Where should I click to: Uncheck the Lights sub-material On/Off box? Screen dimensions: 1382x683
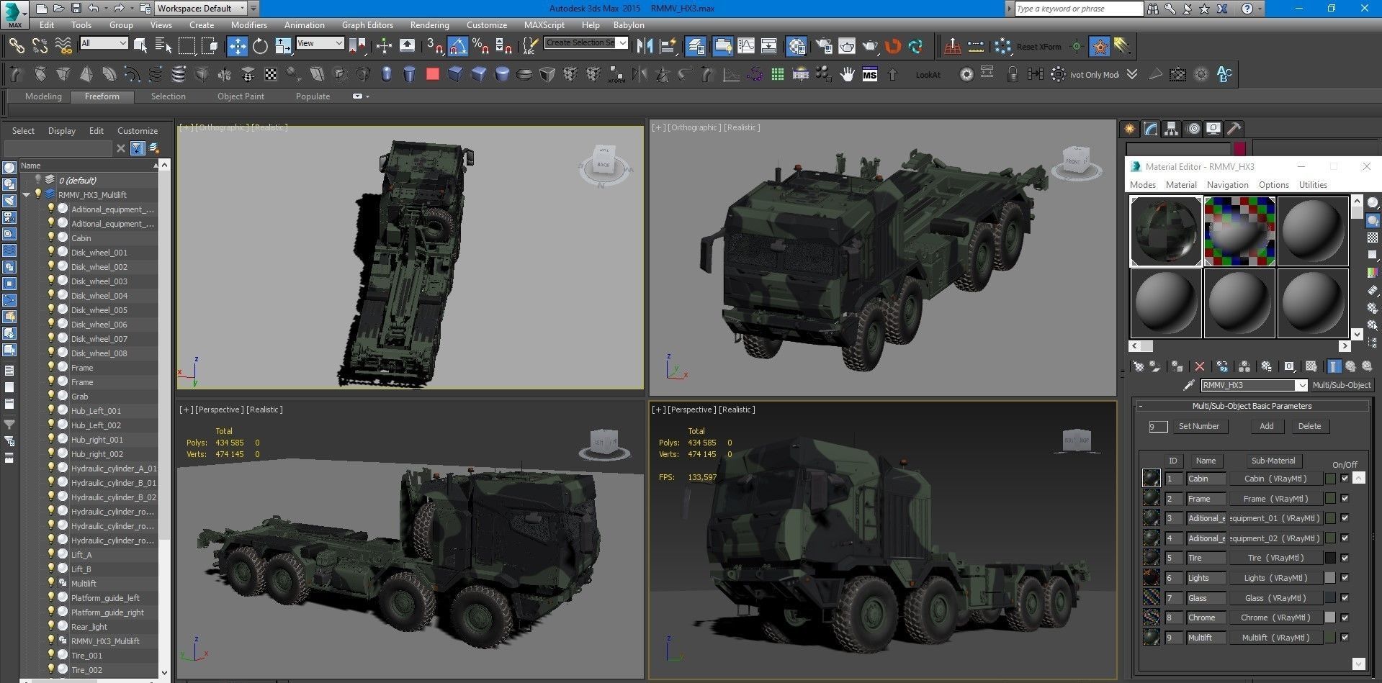[x=1345, y=577]
